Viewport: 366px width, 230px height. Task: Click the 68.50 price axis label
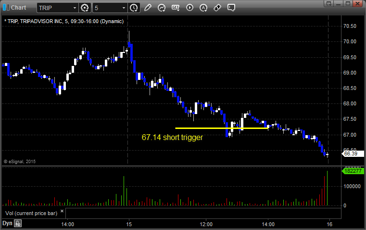350,88
